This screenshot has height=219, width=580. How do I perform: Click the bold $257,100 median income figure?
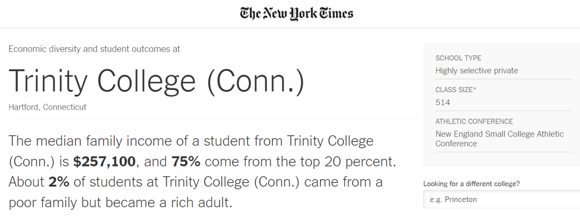coord(105,162)
